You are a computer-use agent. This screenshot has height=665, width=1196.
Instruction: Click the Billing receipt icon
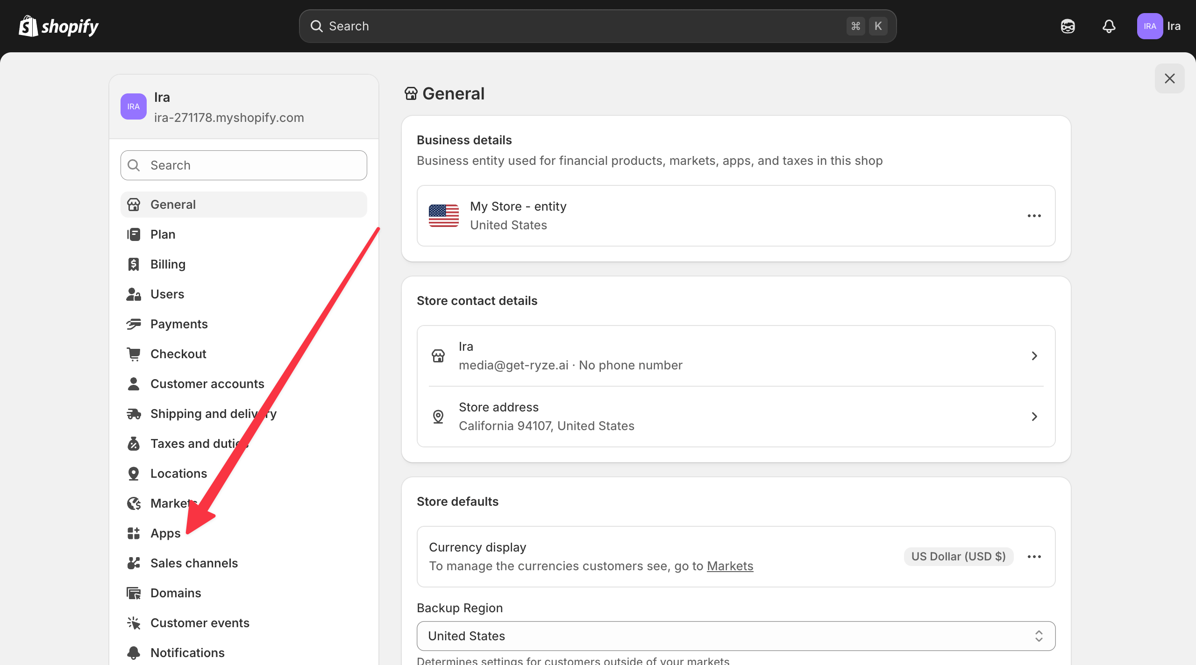click(x=134, y=264)
